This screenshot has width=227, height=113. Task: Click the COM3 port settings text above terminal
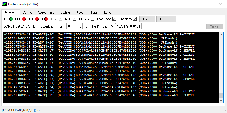20,26
